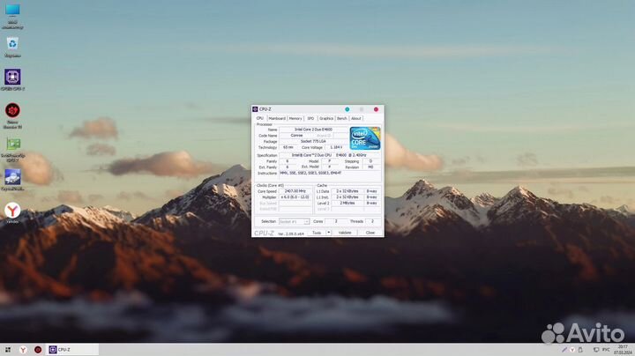Launch the Yandex browser desktop shortcut
The image size is (635, 356).
[13, 211]
